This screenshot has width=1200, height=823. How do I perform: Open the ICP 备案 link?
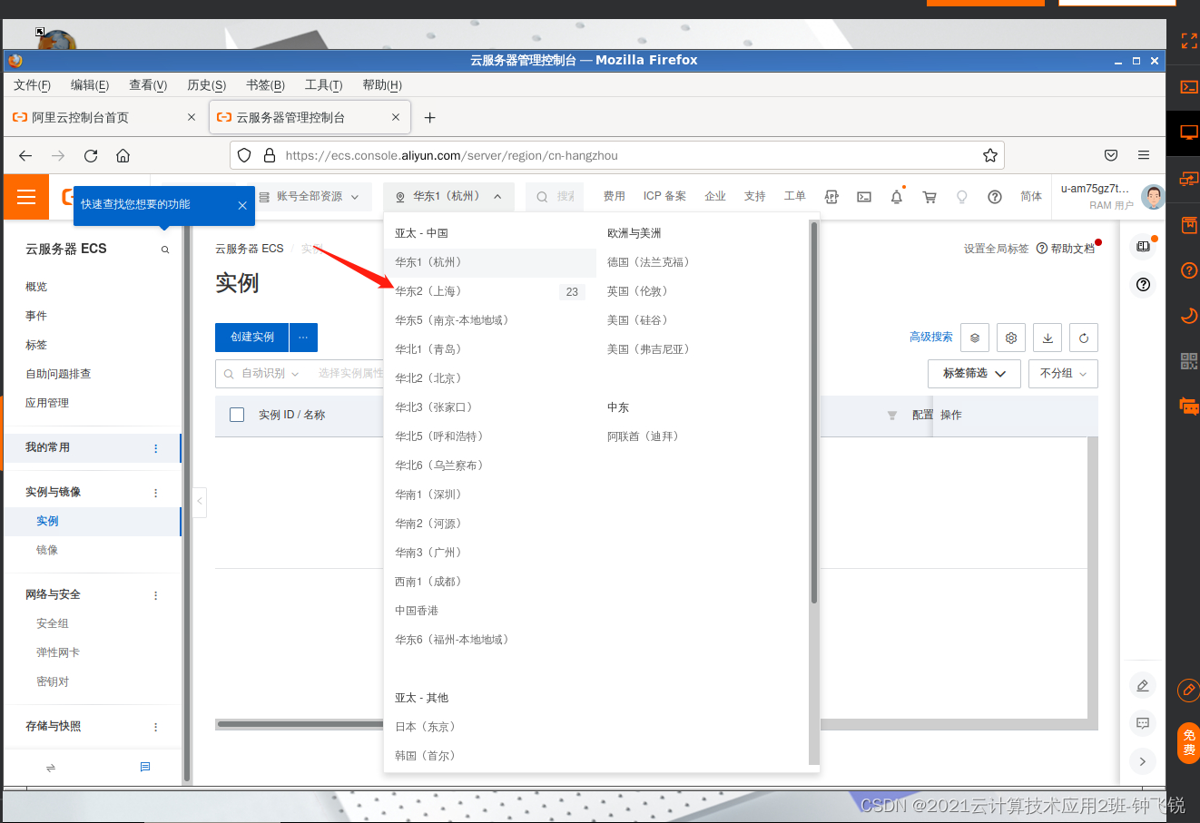(x=664, y=196)
